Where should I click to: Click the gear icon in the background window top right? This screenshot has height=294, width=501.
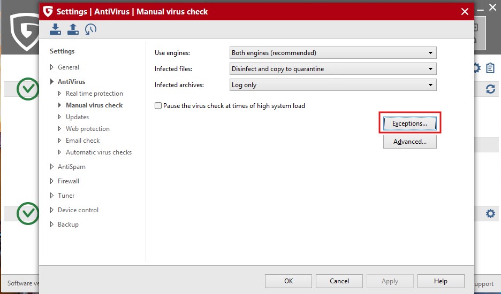click(477, 68)
